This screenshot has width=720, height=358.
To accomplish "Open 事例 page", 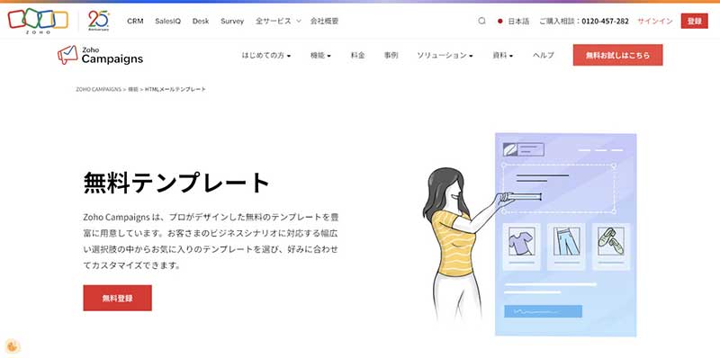I will pyautogui.click(x=391, y=55).
